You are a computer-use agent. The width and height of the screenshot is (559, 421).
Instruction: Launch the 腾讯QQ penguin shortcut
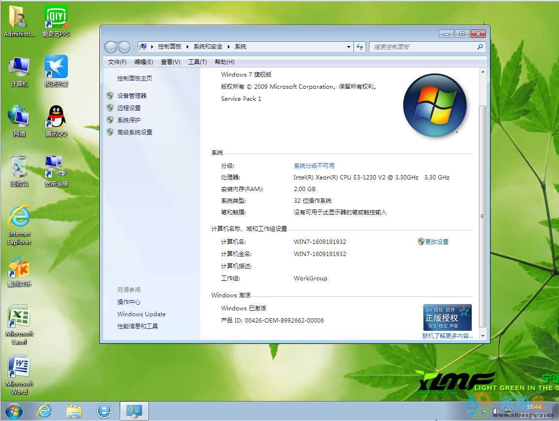(x=56, y=121)
